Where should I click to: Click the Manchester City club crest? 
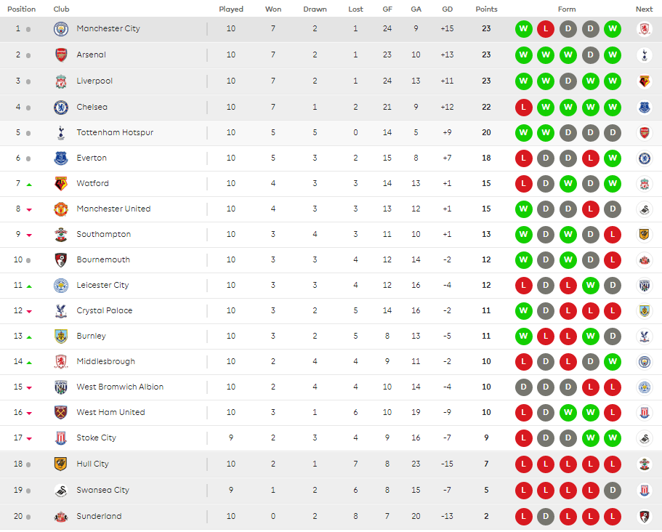click(x=61, y=29)
